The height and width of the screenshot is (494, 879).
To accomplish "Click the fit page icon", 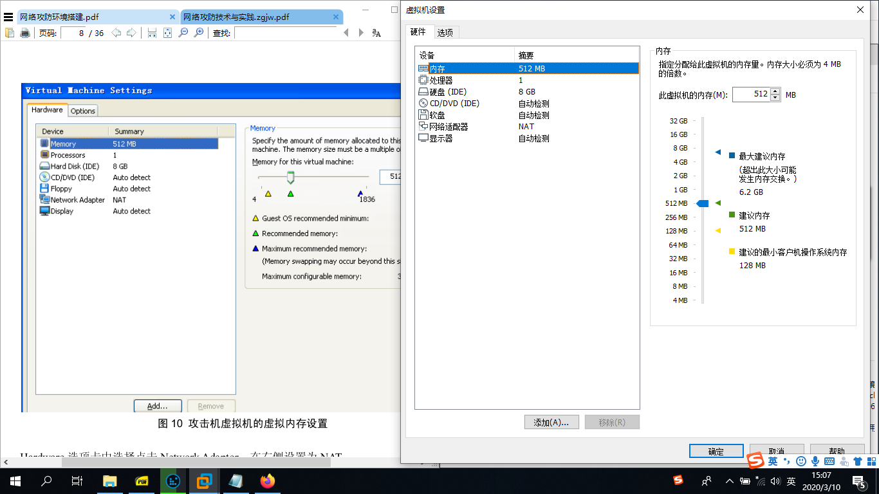I will (168, 33).
